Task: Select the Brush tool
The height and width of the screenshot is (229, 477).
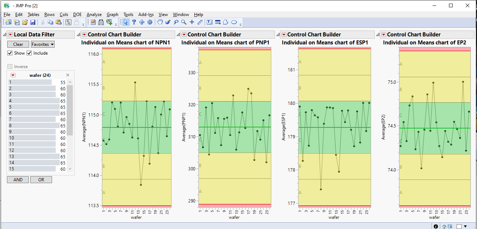Action: 167,22
